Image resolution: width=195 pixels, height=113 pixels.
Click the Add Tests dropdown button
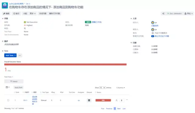pos(10,55)
